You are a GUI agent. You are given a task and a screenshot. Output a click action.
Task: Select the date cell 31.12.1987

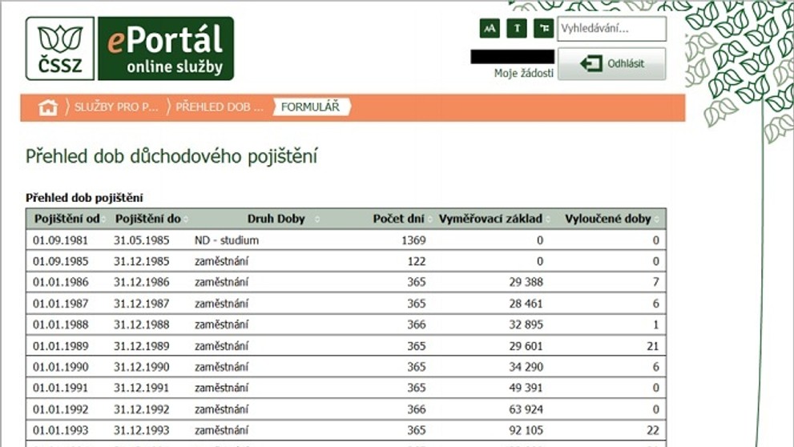pyautogui.click(x=141, y=304)
